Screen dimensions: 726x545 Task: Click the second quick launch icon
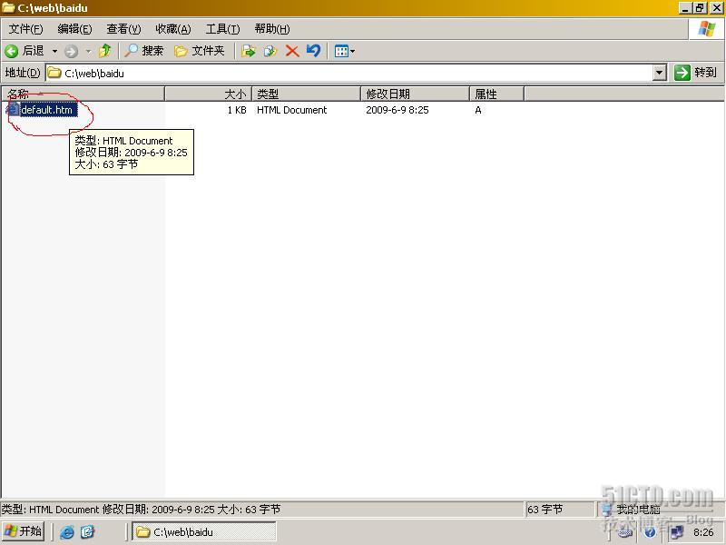87,532
